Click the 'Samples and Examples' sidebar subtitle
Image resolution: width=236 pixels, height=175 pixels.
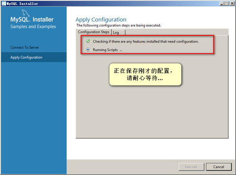(33, 26)
